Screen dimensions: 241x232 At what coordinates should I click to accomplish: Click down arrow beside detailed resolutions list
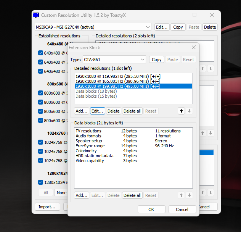click(190, 111)
